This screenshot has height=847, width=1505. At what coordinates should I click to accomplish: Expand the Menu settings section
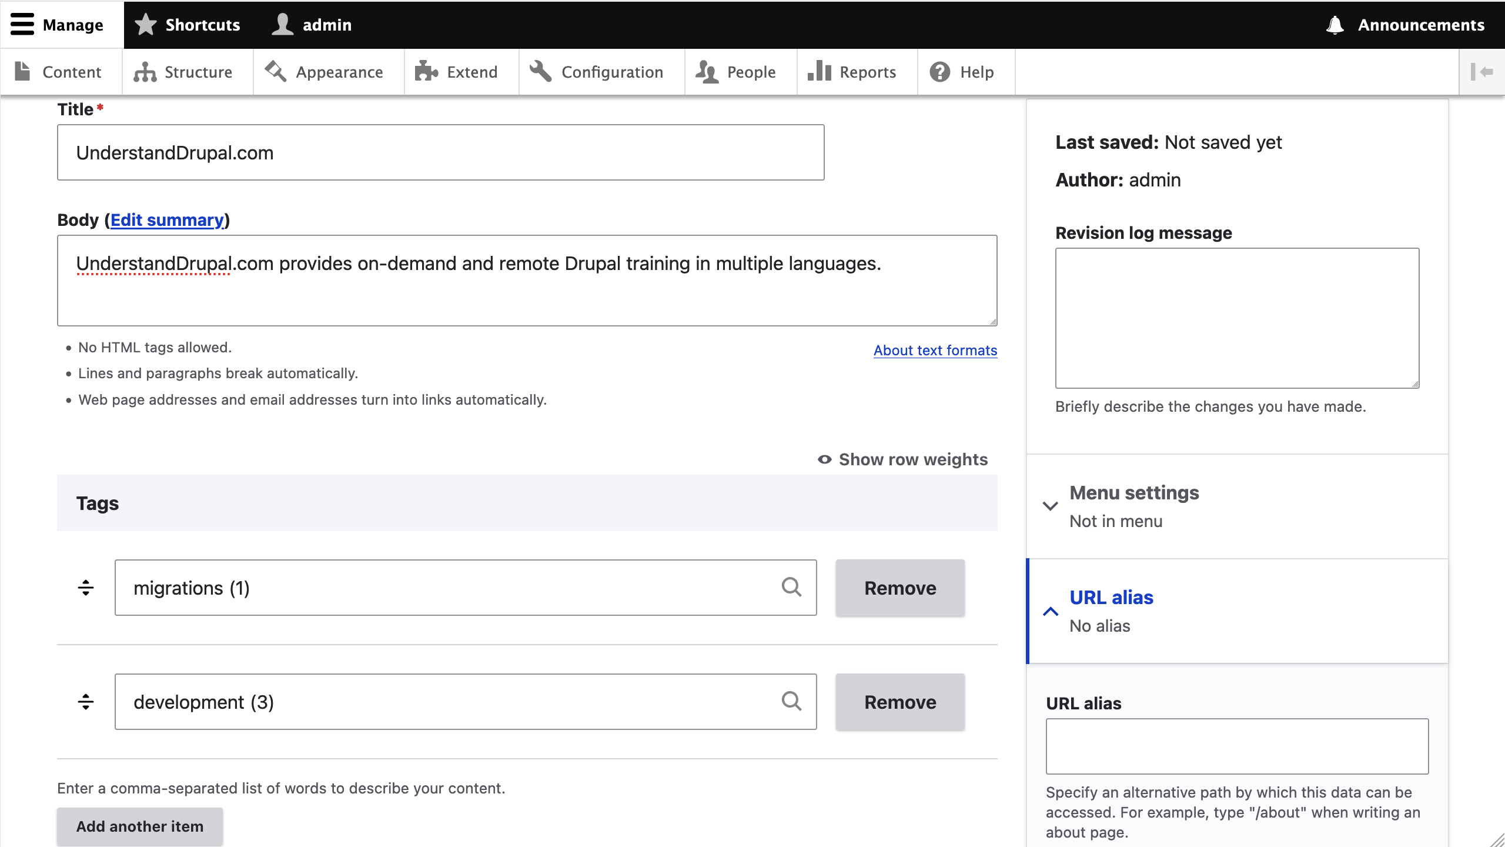point(1133,493)
